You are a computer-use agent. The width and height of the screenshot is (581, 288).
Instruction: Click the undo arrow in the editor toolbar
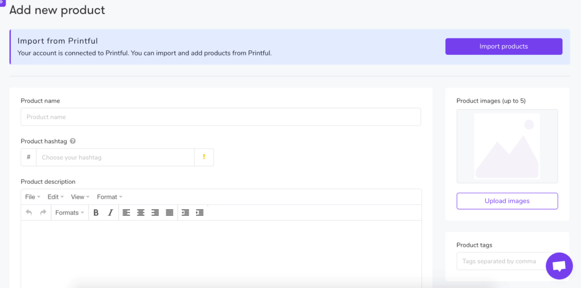[x=29, y=213]
